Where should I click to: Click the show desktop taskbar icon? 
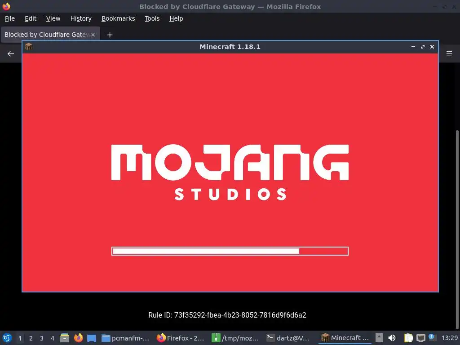[x=92, y=338]
